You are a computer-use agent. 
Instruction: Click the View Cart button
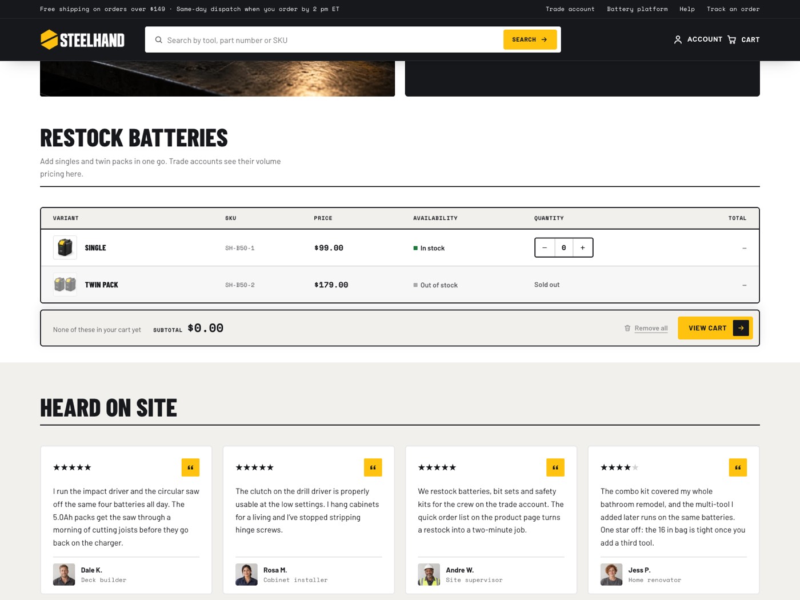[x=715, y=328]
